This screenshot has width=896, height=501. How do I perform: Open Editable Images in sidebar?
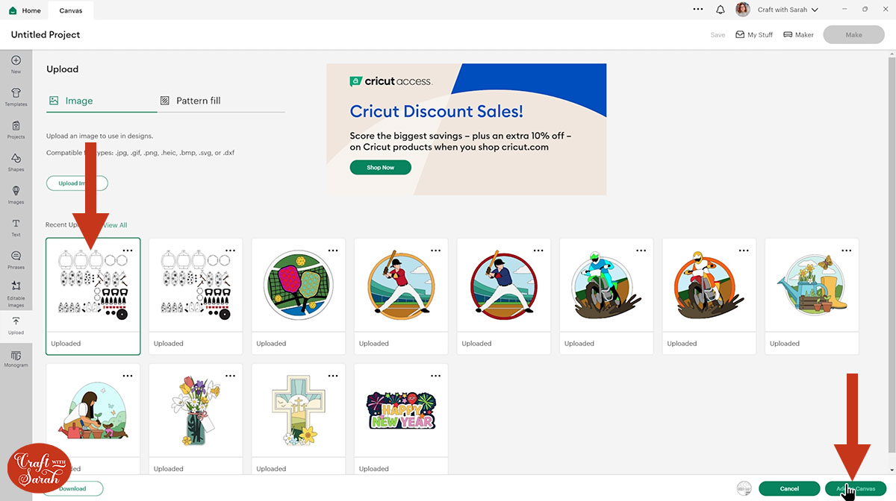click(16, 294)
